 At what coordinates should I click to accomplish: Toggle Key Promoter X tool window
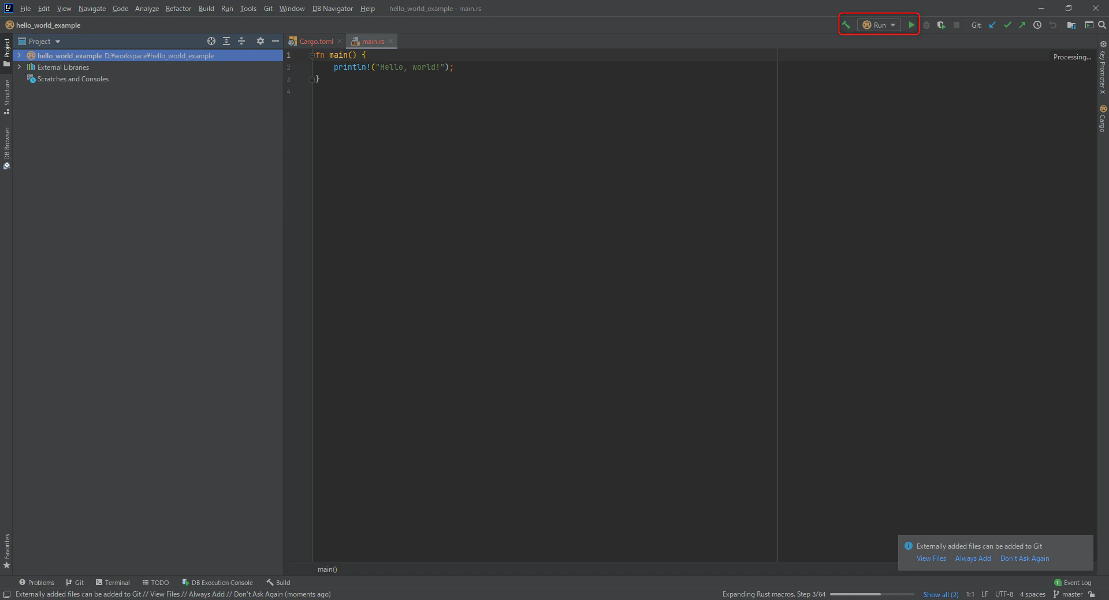tap(1103, 67)
